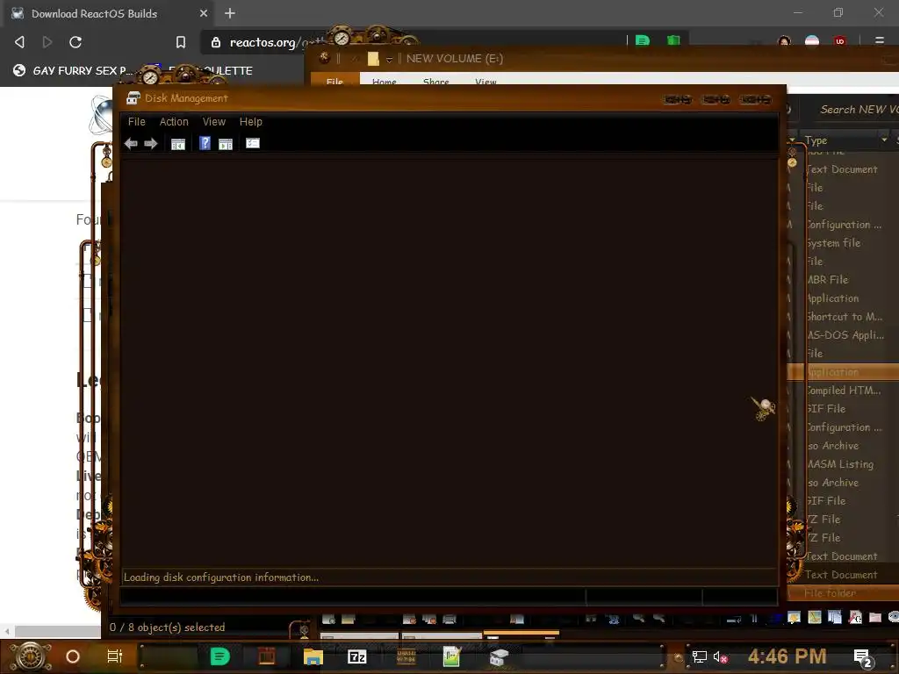This screenshot has height=674, width=899.
Task: Open the red app icon on taskbar
Action: (x=266, y=656)
